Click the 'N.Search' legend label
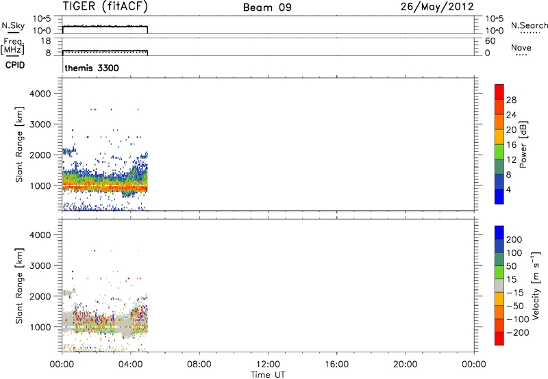 pyautogui.click(x=530, y=25)
